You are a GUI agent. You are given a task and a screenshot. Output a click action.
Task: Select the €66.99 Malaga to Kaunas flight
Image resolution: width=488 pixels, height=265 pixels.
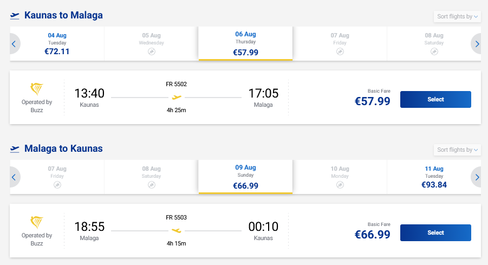435,233
